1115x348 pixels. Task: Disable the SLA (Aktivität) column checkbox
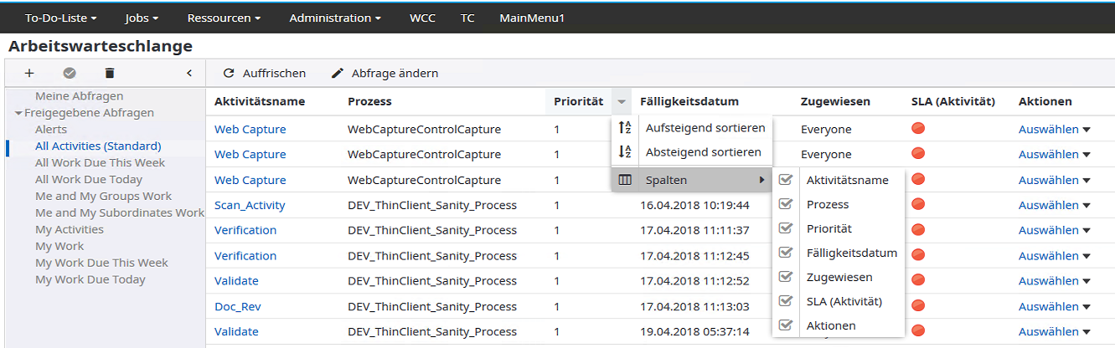pos(785,301)
